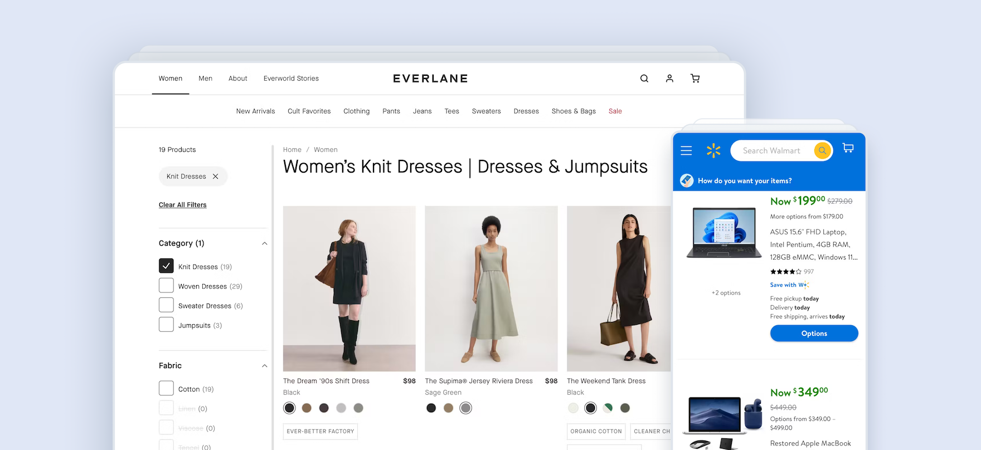Click the Everlane account profile icon
981x450 pixels.
point(669,79)
